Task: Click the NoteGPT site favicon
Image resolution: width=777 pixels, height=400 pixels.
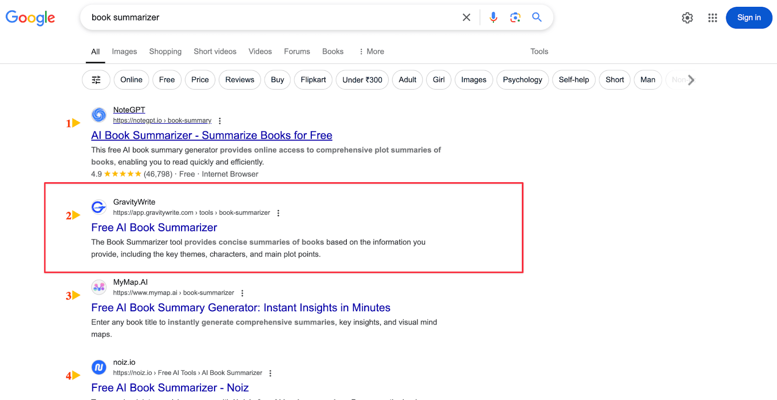Action: click(99, 115)
